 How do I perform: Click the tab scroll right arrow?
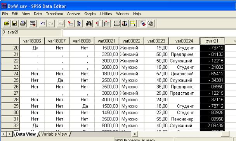pos(9,134)
